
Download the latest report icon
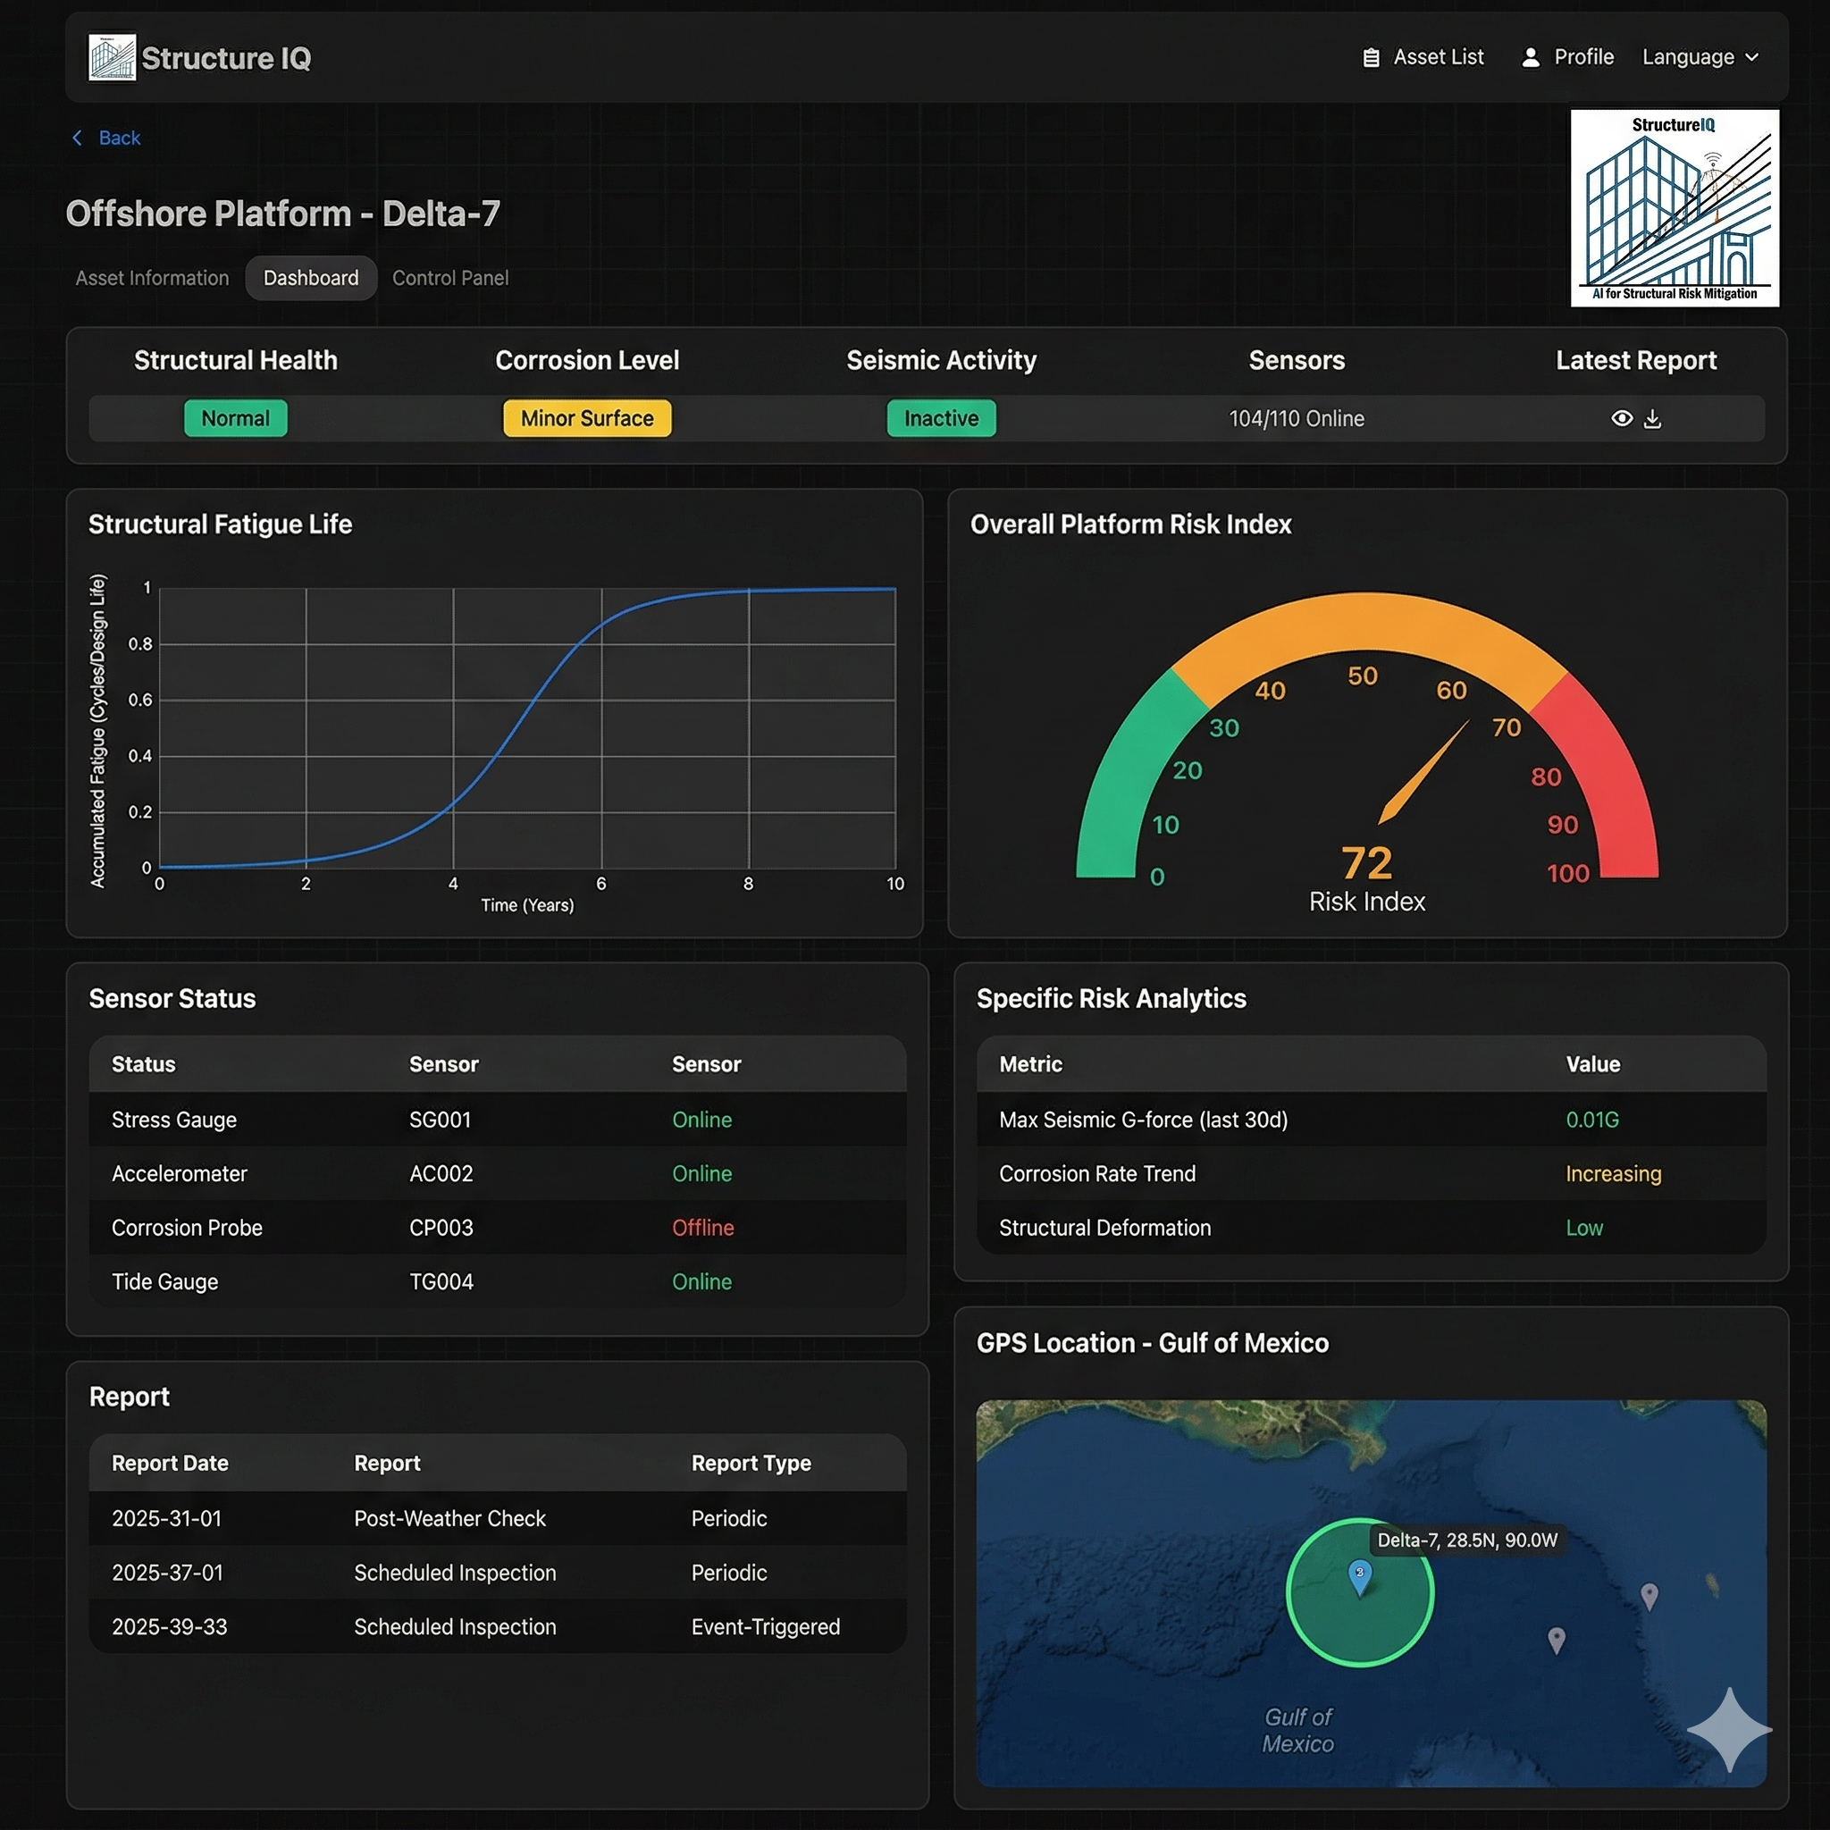(1652, 419)
